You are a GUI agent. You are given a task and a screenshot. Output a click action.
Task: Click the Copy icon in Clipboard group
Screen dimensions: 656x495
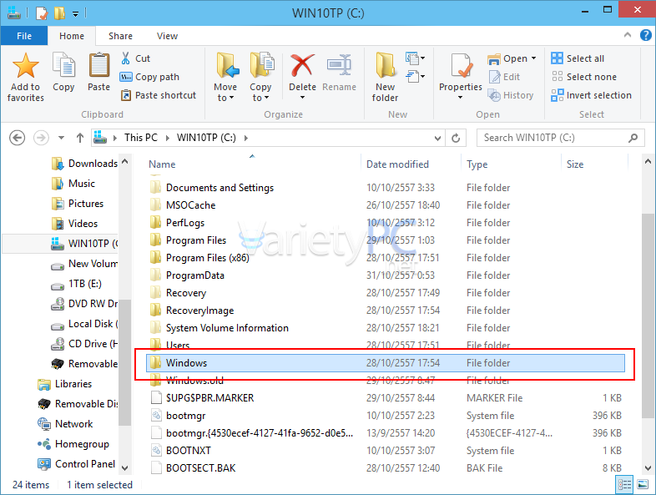63,65
